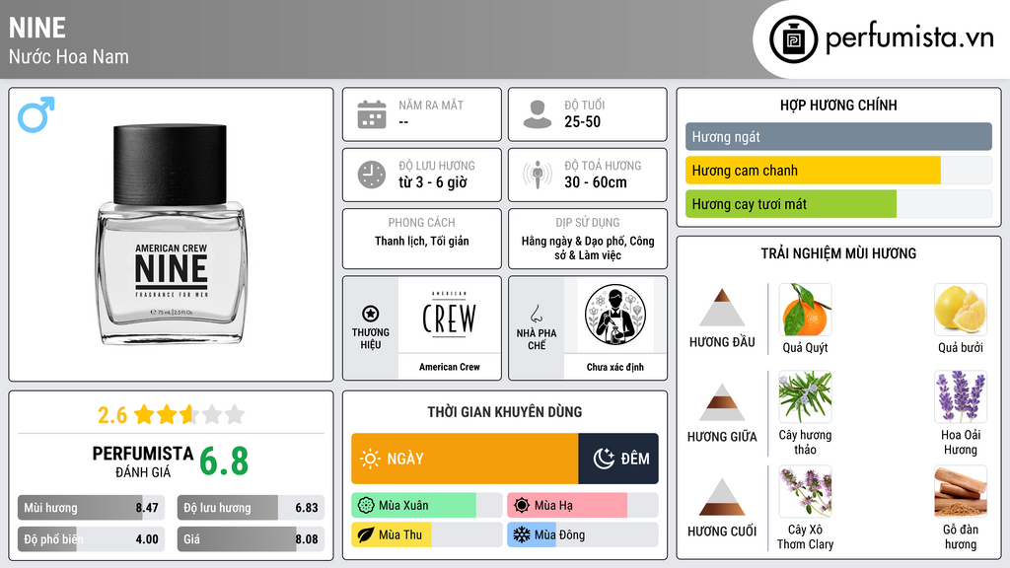Image resolution: width=1010 pixels, height=568 pixels.
Task: Click the 25-50 age range value
Action: click(x=582, y=121)
